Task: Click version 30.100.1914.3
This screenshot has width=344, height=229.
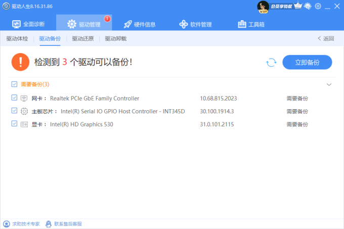Action: click(x=217, y=111)
